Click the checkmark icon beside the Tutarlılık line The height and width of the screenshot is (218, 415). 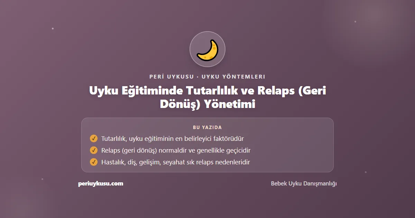click(x=94, y=138)
